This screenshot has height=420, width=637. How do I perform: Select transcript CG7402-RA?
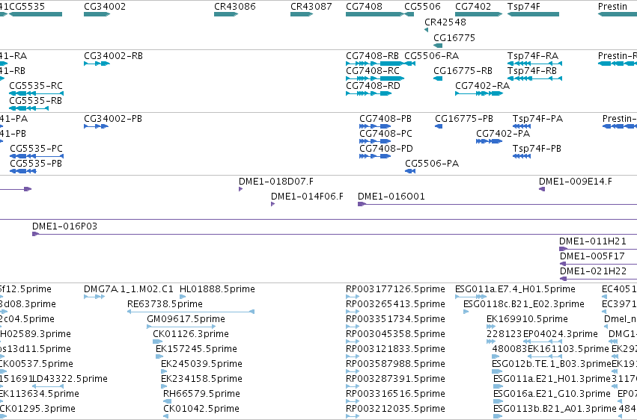click(479, 93)
